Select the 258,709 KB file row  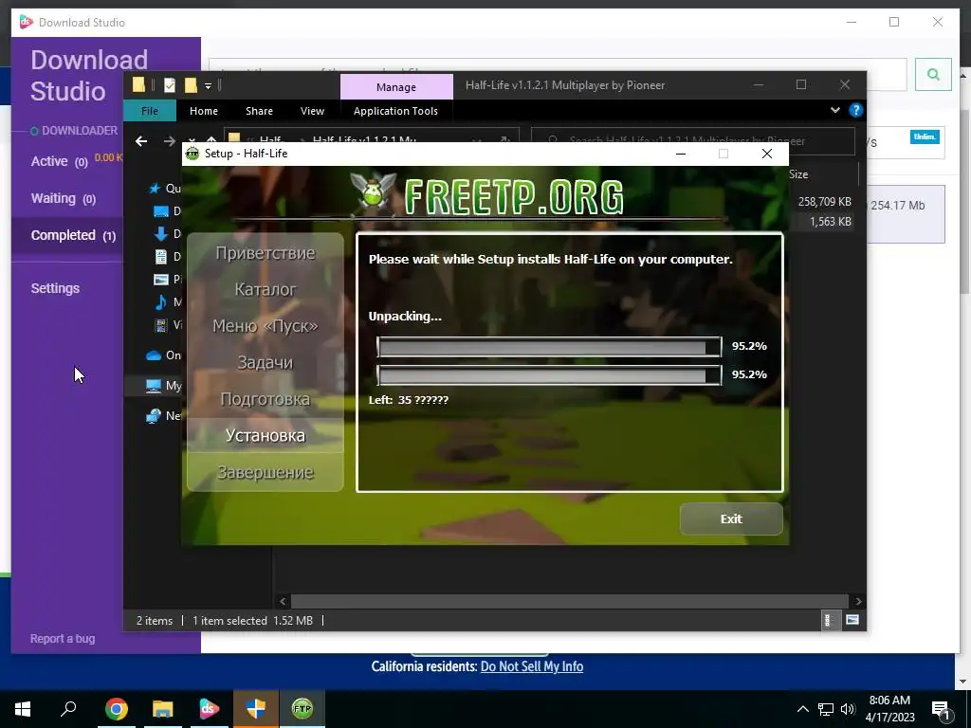coord(824,202)
